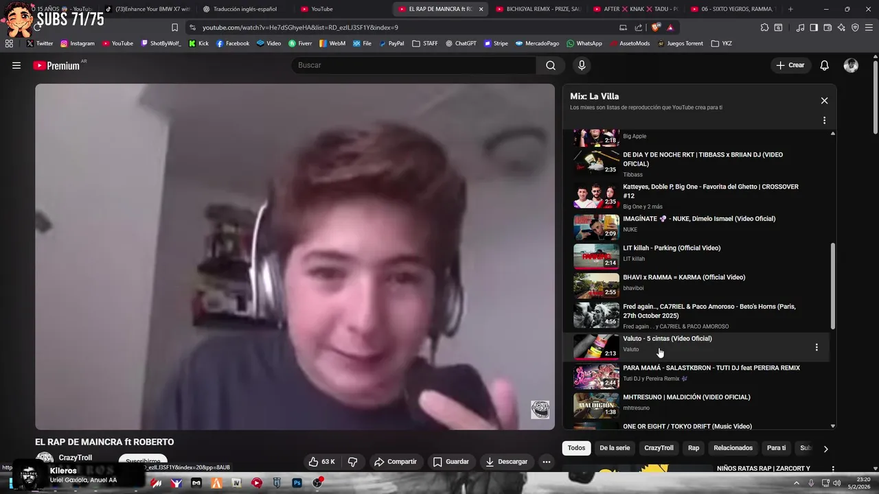The width and height of the screenshot is (879, 494).
Task: Open the Valuto - 5 cintas row menu
Action: (817, 347)
